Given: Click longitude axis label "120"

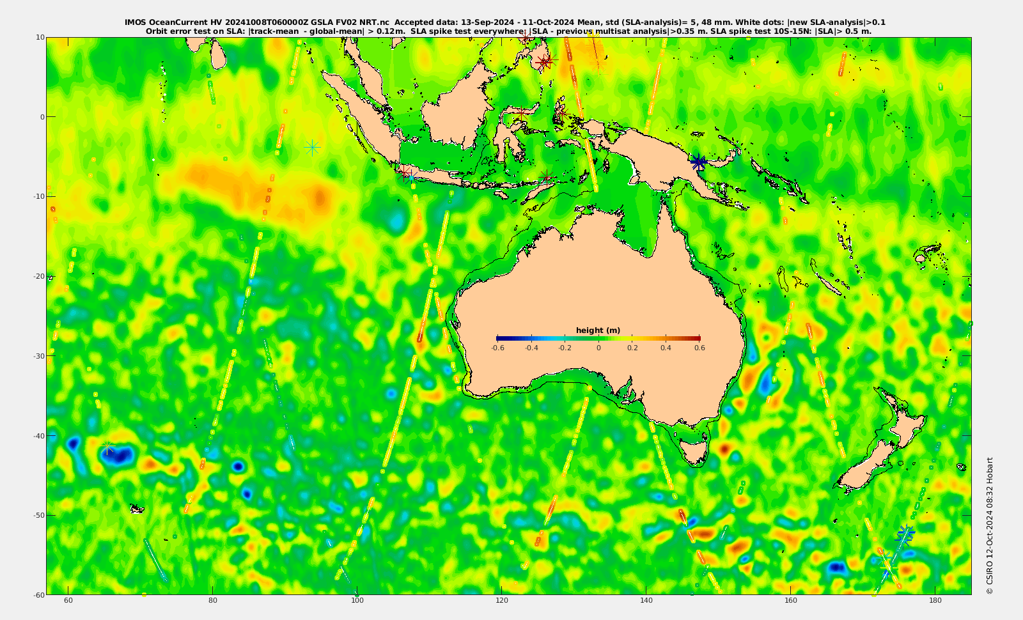Looking at the screenshot, I should coord(502,600).
